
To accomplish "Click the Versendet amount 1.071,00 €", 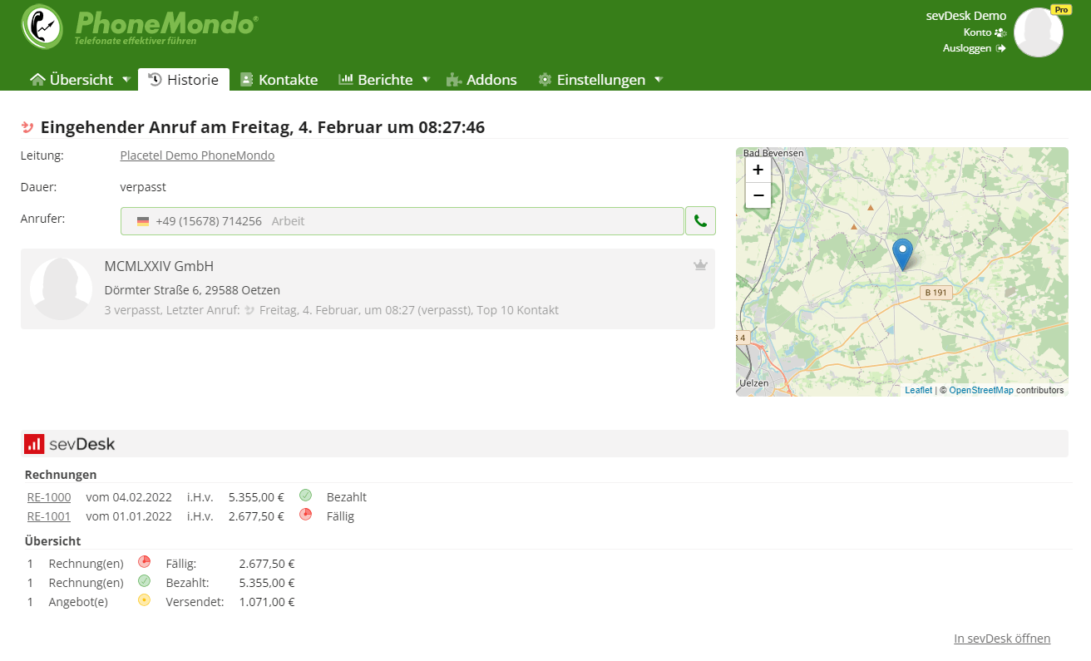I will [267, 602].
